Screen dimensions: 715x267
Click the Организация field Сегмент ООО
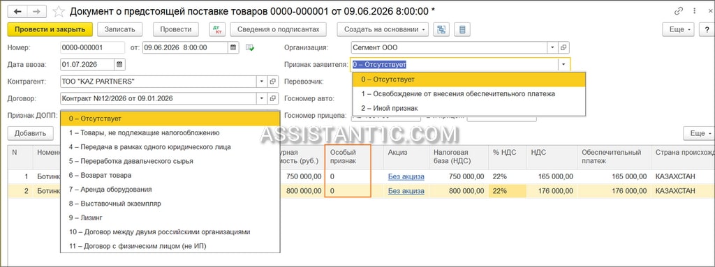[449, 47]
